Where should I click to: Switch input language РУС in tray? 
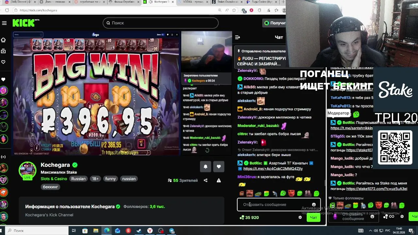[x=388, y=231]
